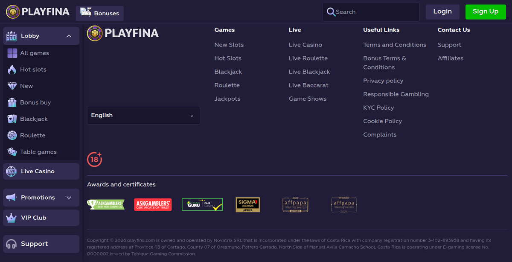This screenshot has height=262, width=512.
Task: Open the Live Casino sidebar section
Action: (41, 172)
